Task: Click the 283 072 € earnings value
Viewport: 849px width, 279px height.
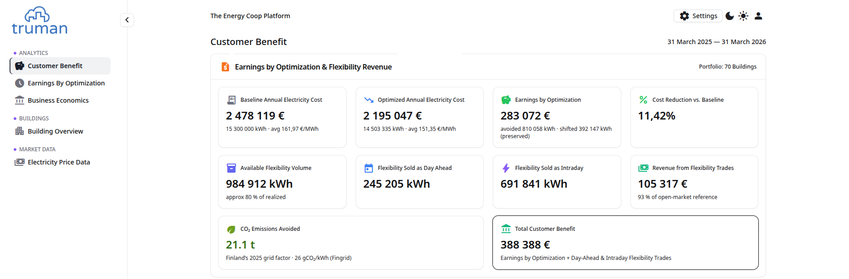Action: click(x=525, y=116)
